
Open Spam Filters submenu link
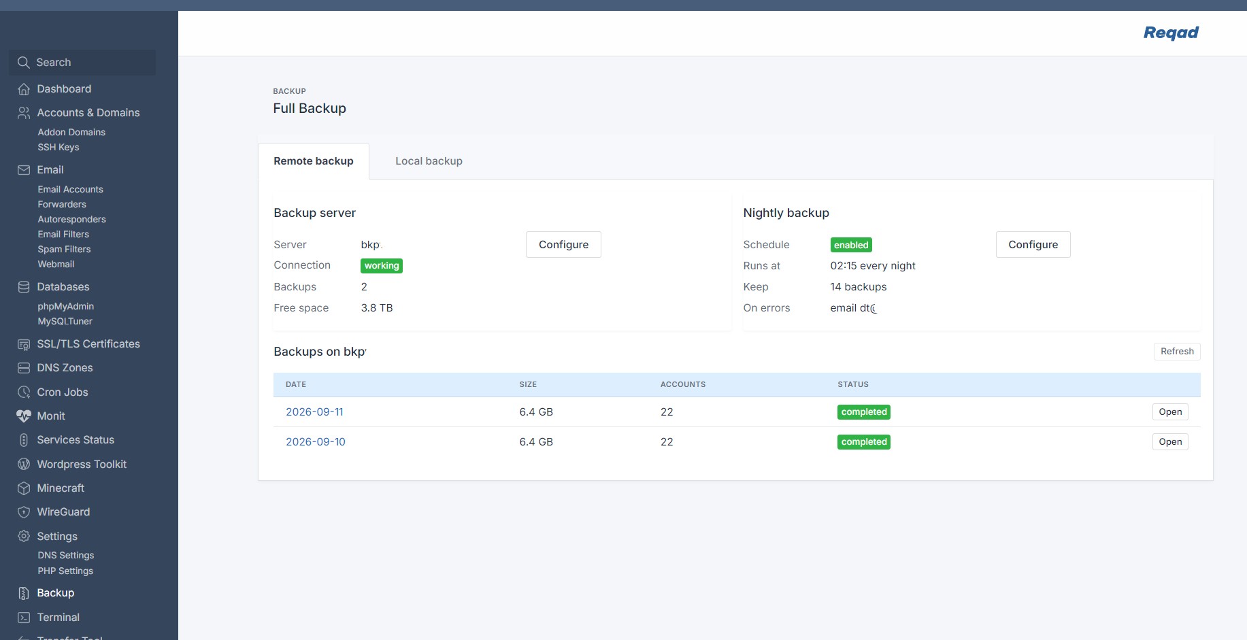(x=64, y=250)
